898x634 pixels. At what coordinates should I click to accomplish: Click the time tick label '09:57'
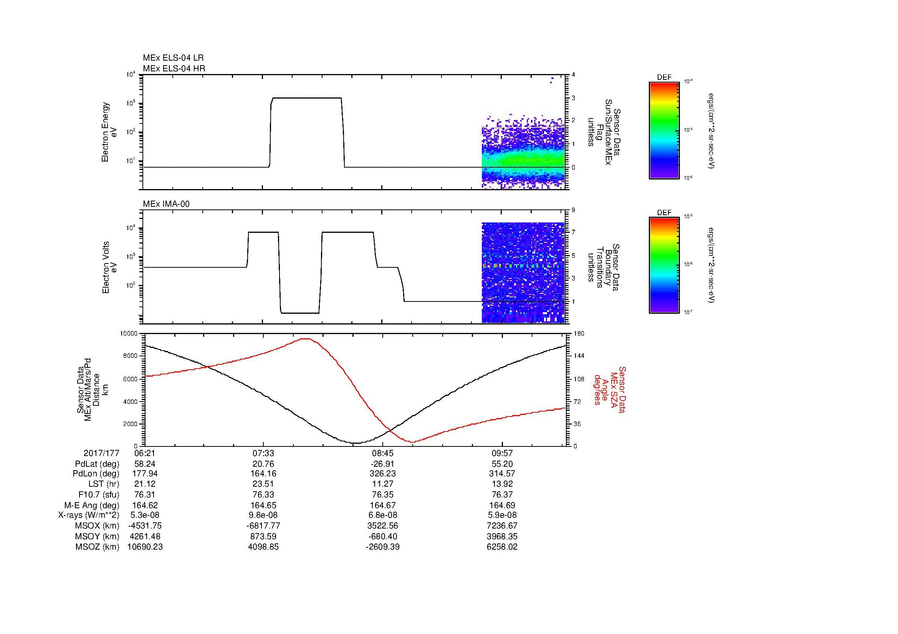pos(502,453)
